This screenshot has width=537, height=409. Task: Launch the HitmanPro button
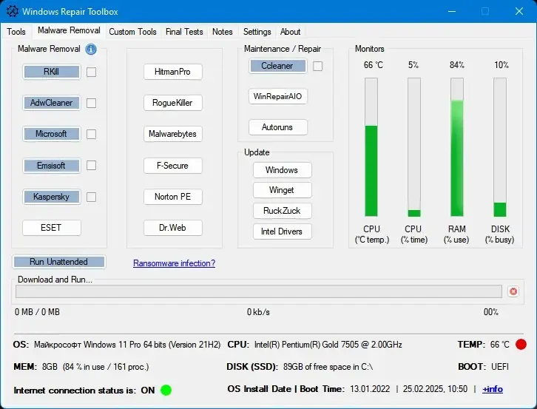[x=172, y=72]
